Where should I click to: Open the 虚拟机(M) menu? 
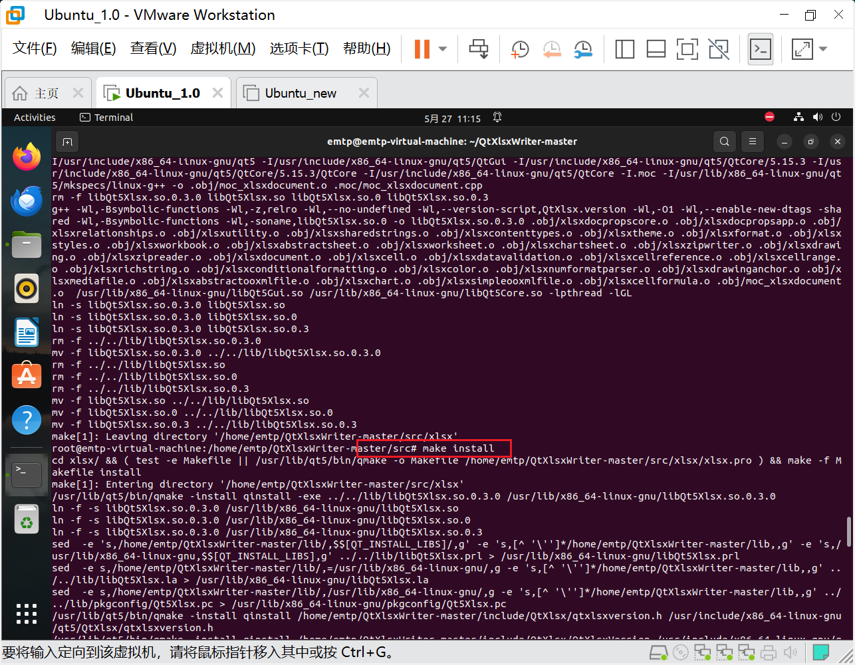coord(223,48)
